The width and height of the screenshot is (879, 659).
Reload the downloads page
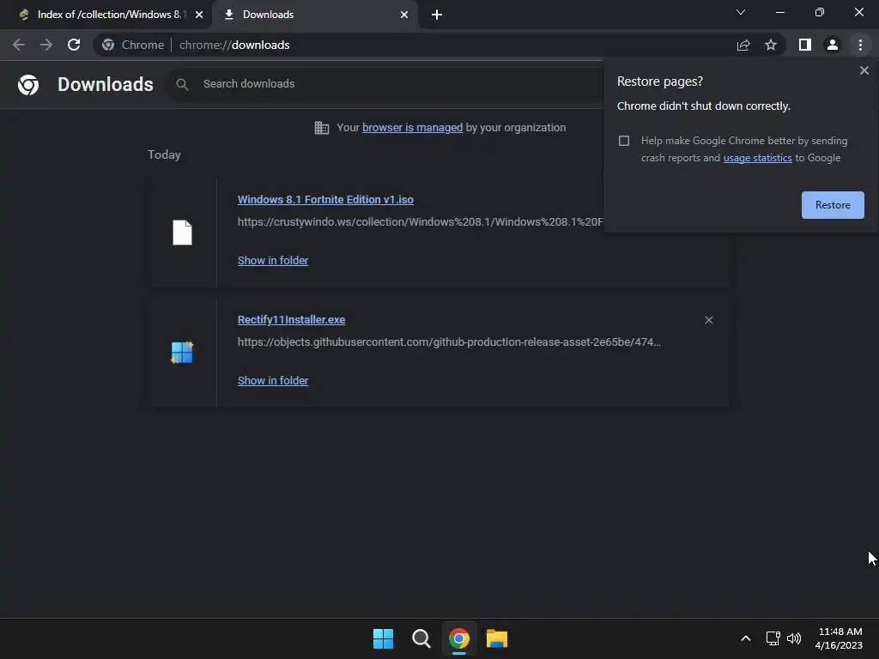74,45
